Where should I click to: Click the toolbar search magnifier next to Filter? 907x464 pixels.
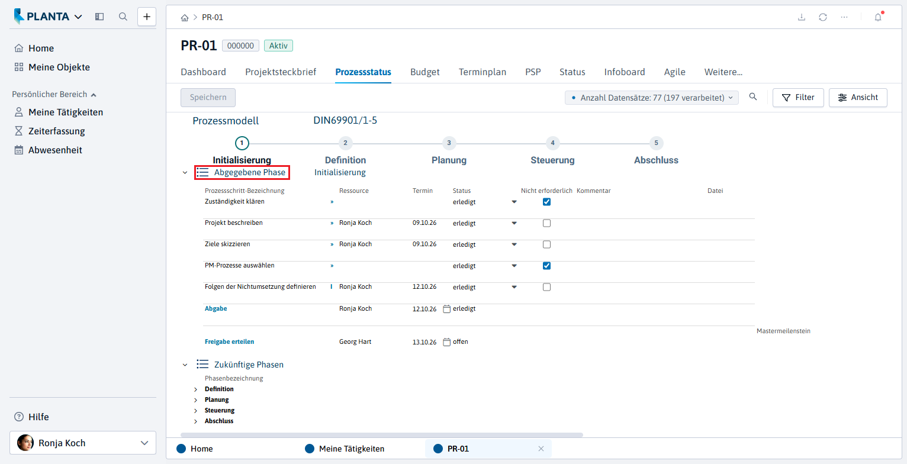(753, 97)
